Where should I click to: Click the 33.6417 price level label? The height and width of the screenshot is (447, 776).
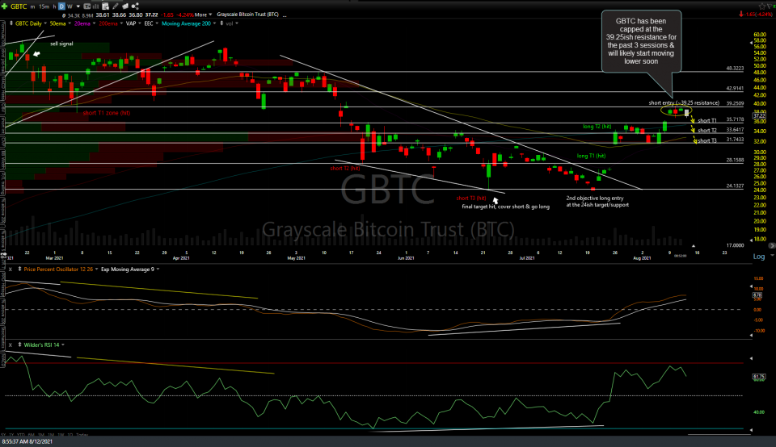tap(735, 129)
